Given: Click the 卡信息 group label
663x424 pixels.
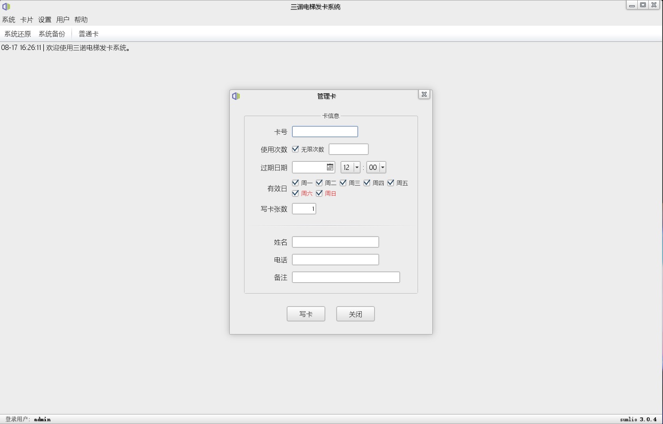Looking at the screenshot, I should click(x=331, y=116).
